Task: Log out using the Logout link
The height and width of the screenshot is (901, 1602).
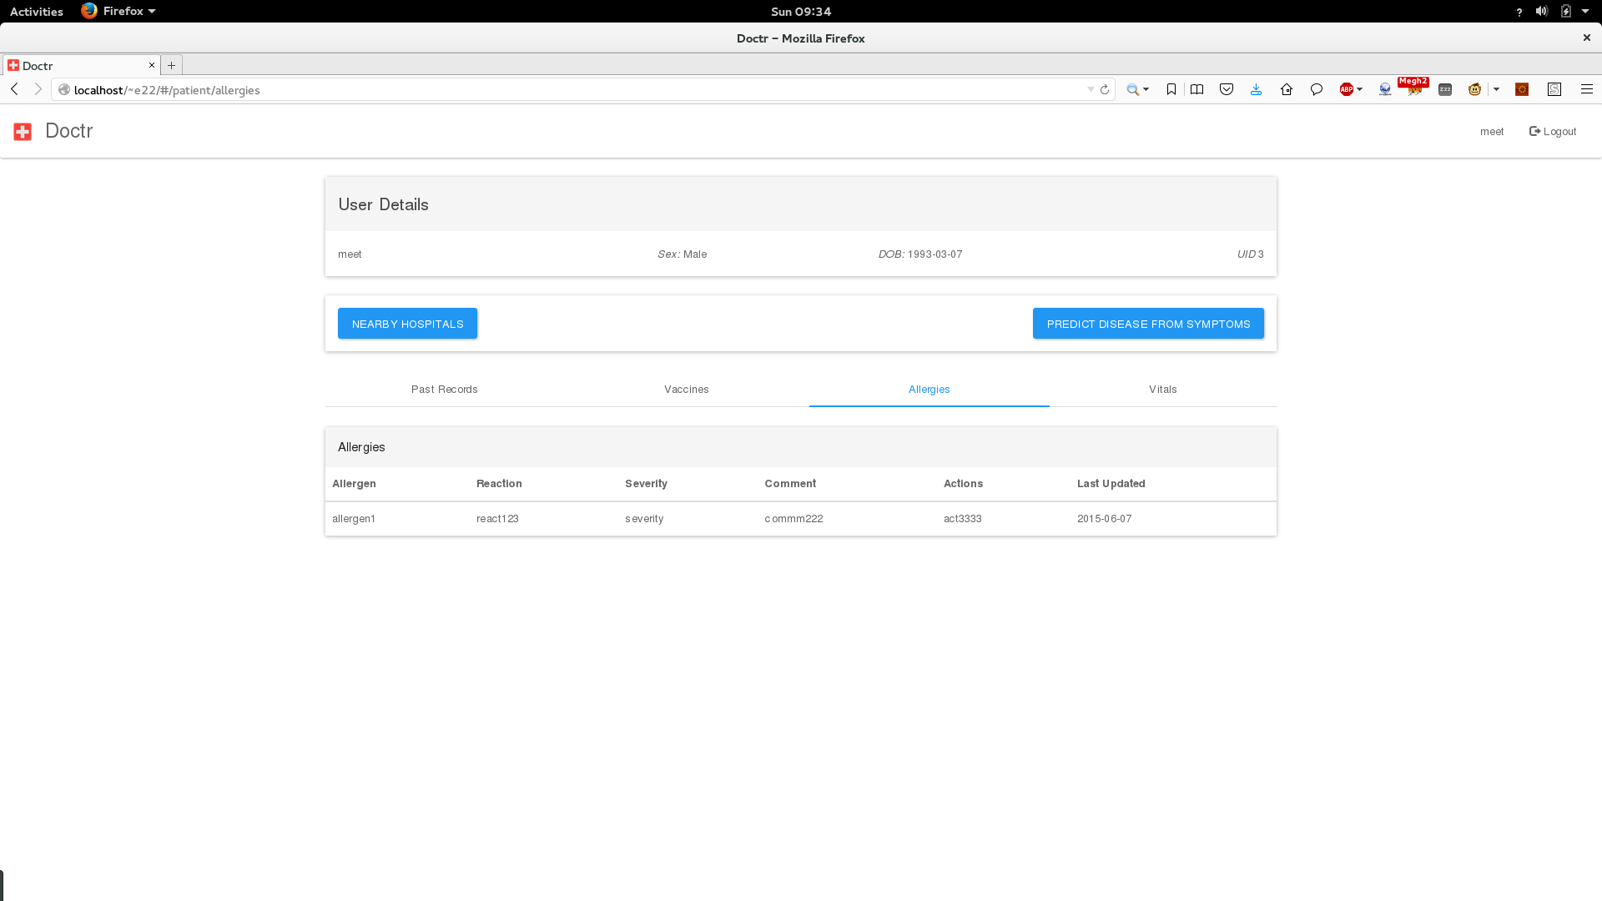Action: click(x=1553, y=132)
